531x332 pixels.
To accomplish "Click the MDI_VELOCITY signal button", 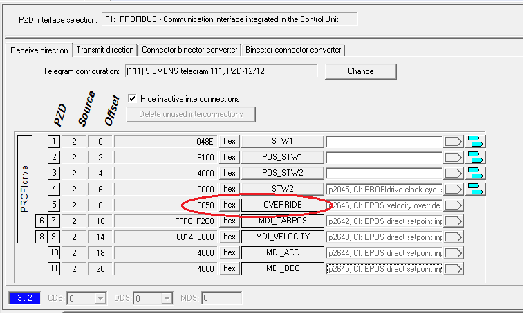I will pos(282,237).
